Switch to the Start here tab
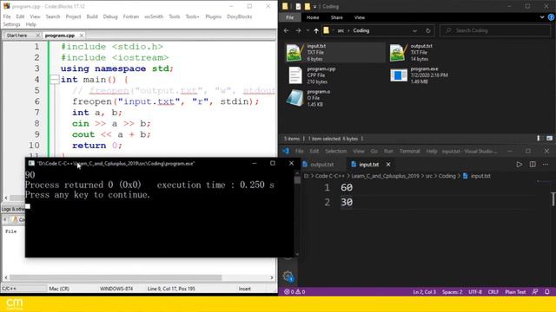 coord(17,36)
